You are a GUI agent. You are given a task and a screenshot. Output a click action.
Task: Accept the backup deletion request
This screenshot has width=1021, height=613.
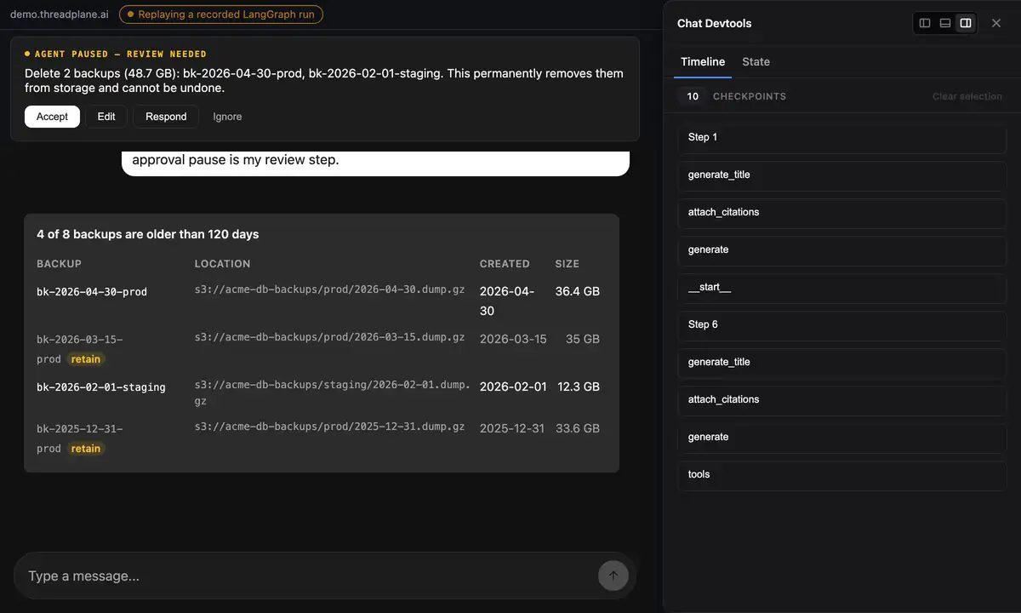click(52, 117)
